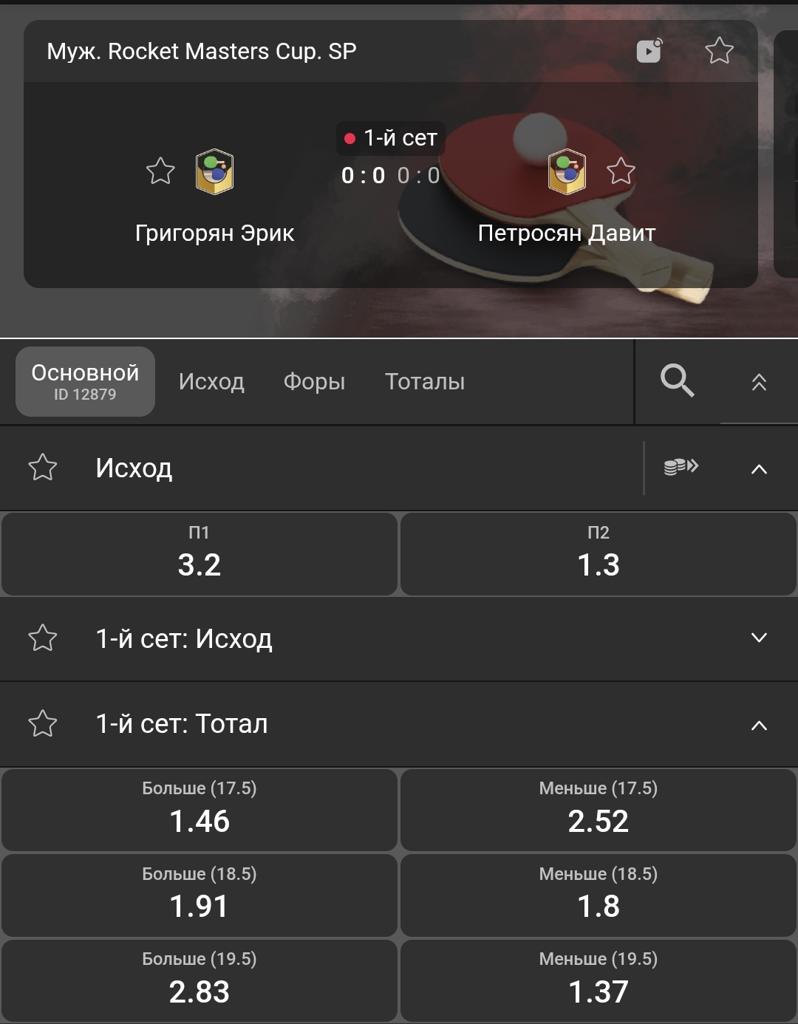Click Григорян Эрик team logo
Image resolution: width=798 pixels, height=1024 pixels.
coord(214,171)
